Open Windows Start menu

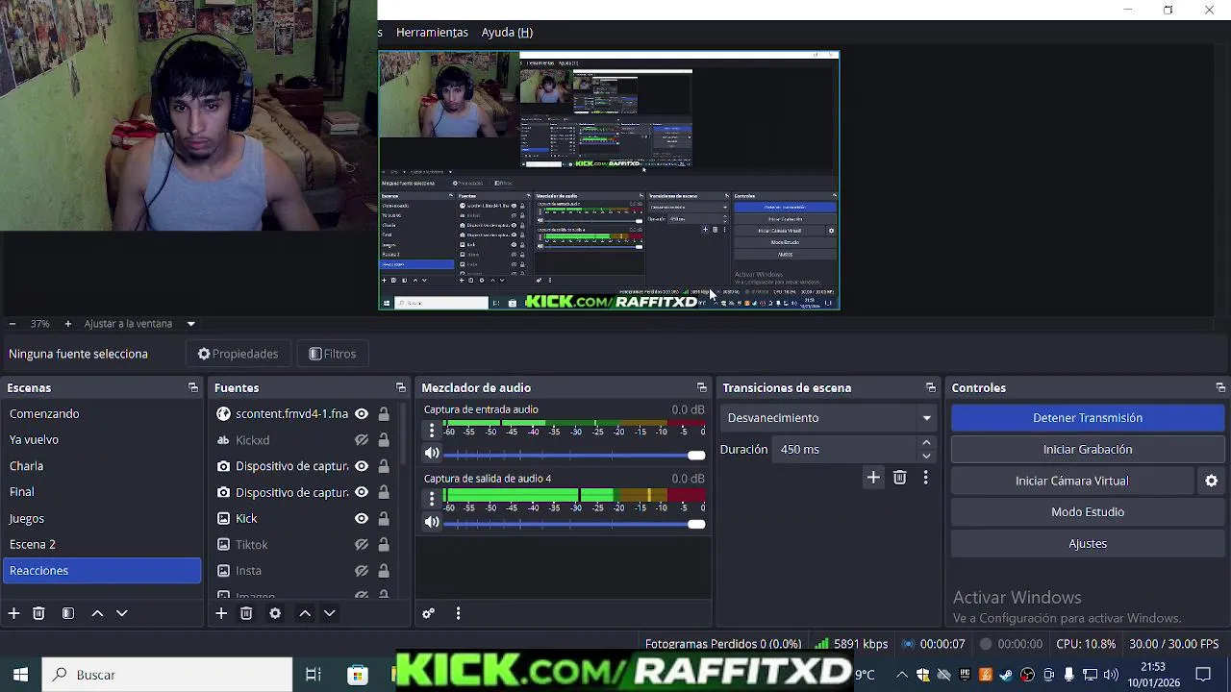click(x=20, y=675)
